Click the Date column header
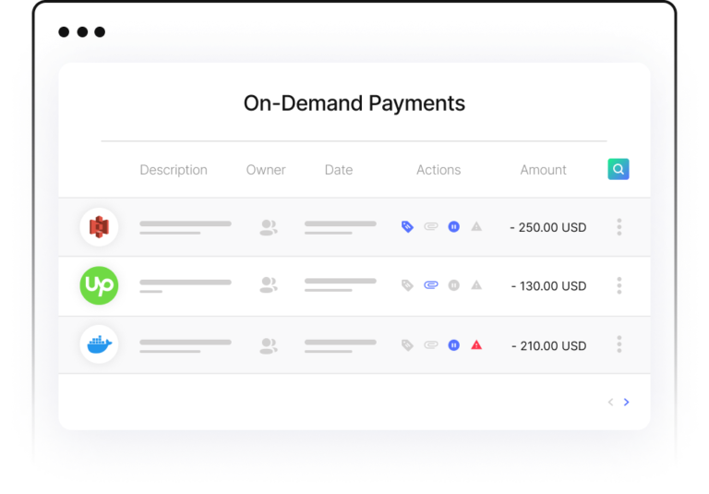This screenshot has width=709, height=494. tap(339, 170)
